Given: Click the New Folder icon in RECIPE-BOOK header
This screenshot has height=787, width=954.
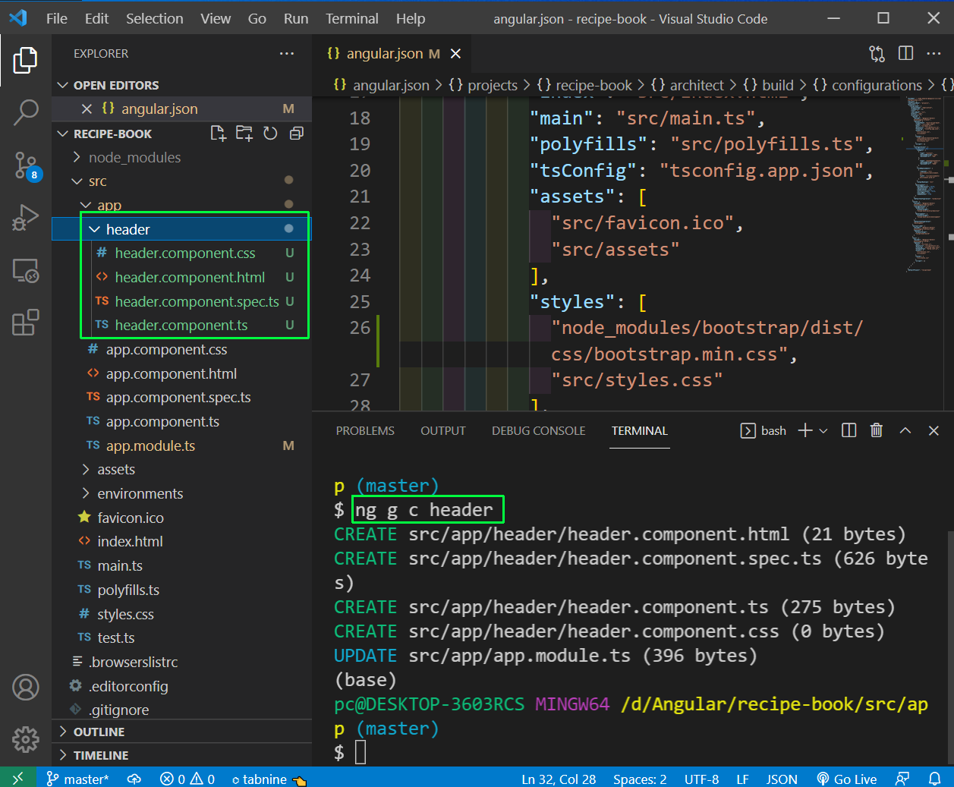Looking at the screenshot, I should tap(244, 134).
